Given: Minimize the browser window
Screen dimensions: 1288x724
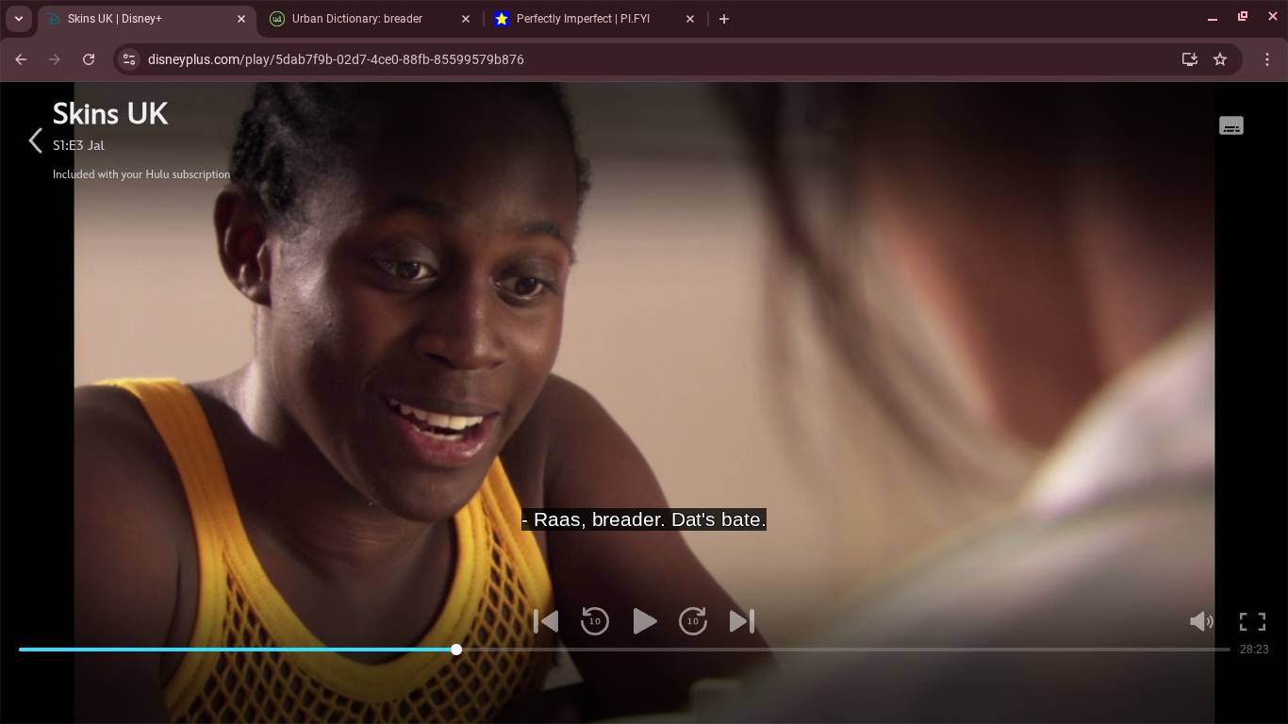Looking at the screenshot, I should click(1213, 18).
